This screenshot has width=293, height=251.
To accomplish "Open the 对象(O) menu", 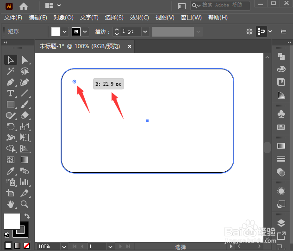I will (x=63, y=18).
